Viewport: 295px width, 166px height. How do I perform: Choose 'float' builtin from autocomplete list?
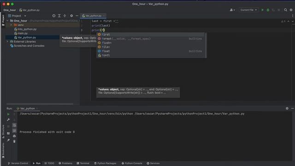pyautogui.click(x=151, y=51)
